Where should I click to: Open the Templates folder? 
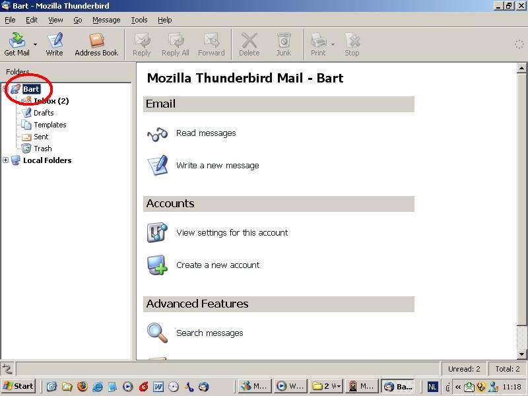click(x=50, y=125)
